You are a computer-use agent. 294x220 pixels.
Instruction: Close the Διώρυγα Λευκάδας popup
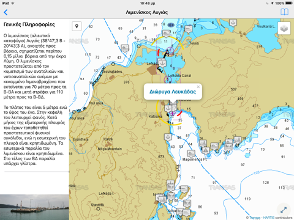198,87
